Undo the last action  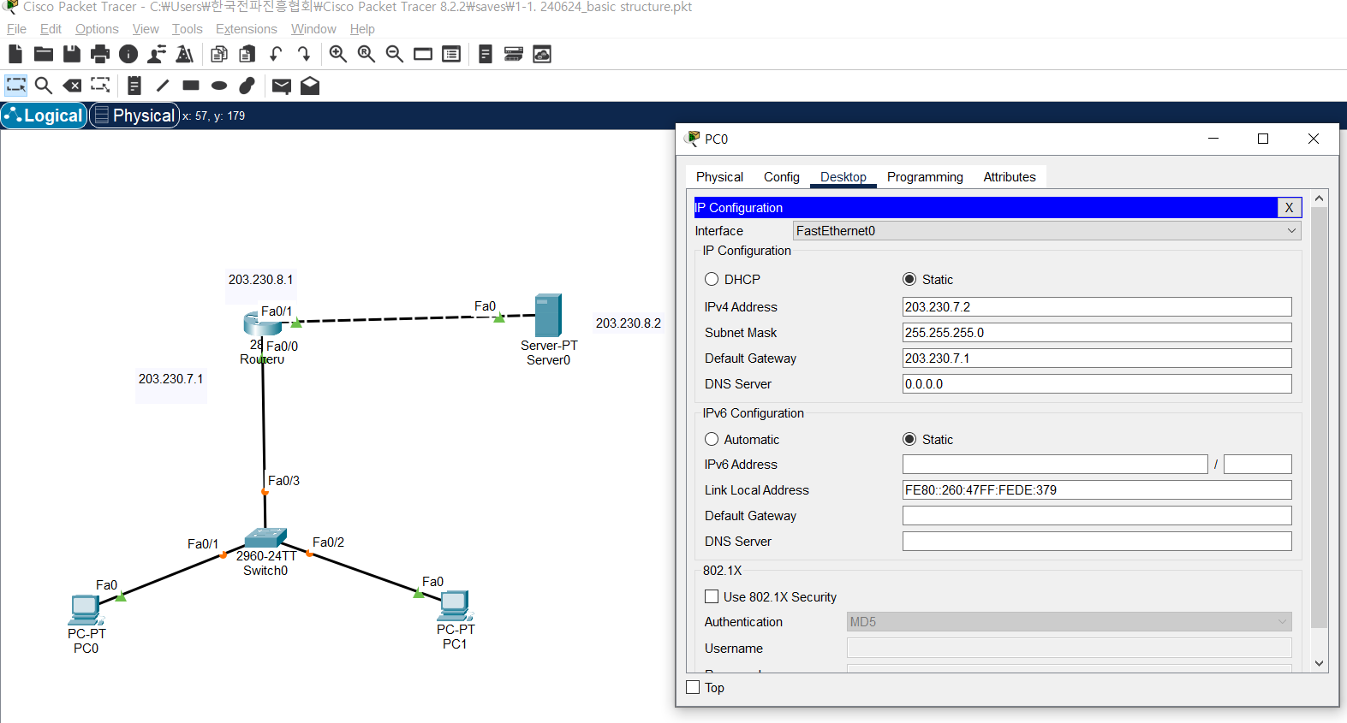point(276,54)
